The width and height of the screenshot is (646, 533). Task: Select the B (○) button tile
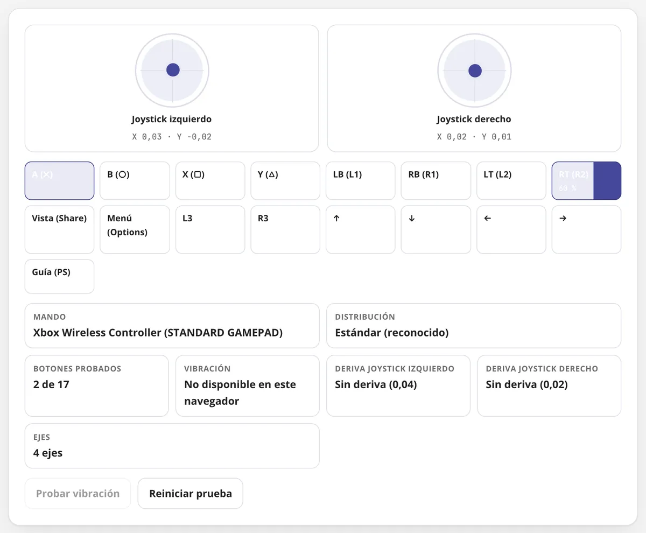[x=135, y=181]
